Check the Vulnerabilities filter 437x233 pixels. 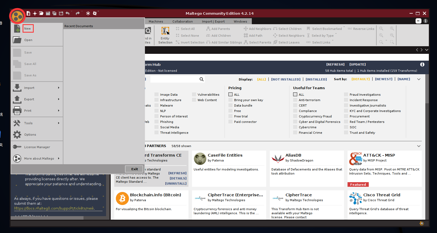click(x=194, y=94)
